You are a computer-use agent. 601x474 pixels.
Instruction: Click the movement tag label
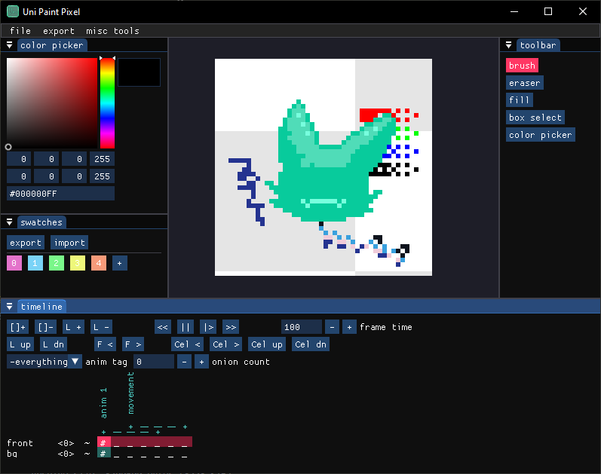[130, 393]
